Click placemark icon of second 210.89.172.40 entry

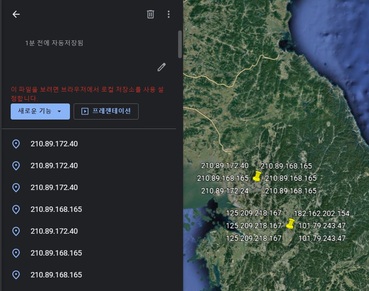click(x=16, y=166)
